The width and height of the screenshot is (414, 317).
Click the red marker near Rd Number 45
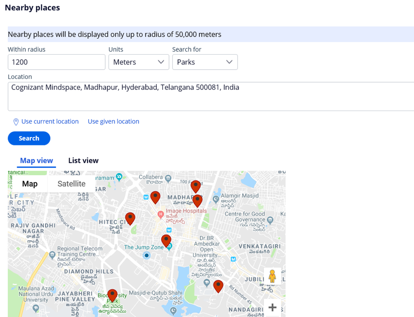pyautogui.click(x=218, y=286)
